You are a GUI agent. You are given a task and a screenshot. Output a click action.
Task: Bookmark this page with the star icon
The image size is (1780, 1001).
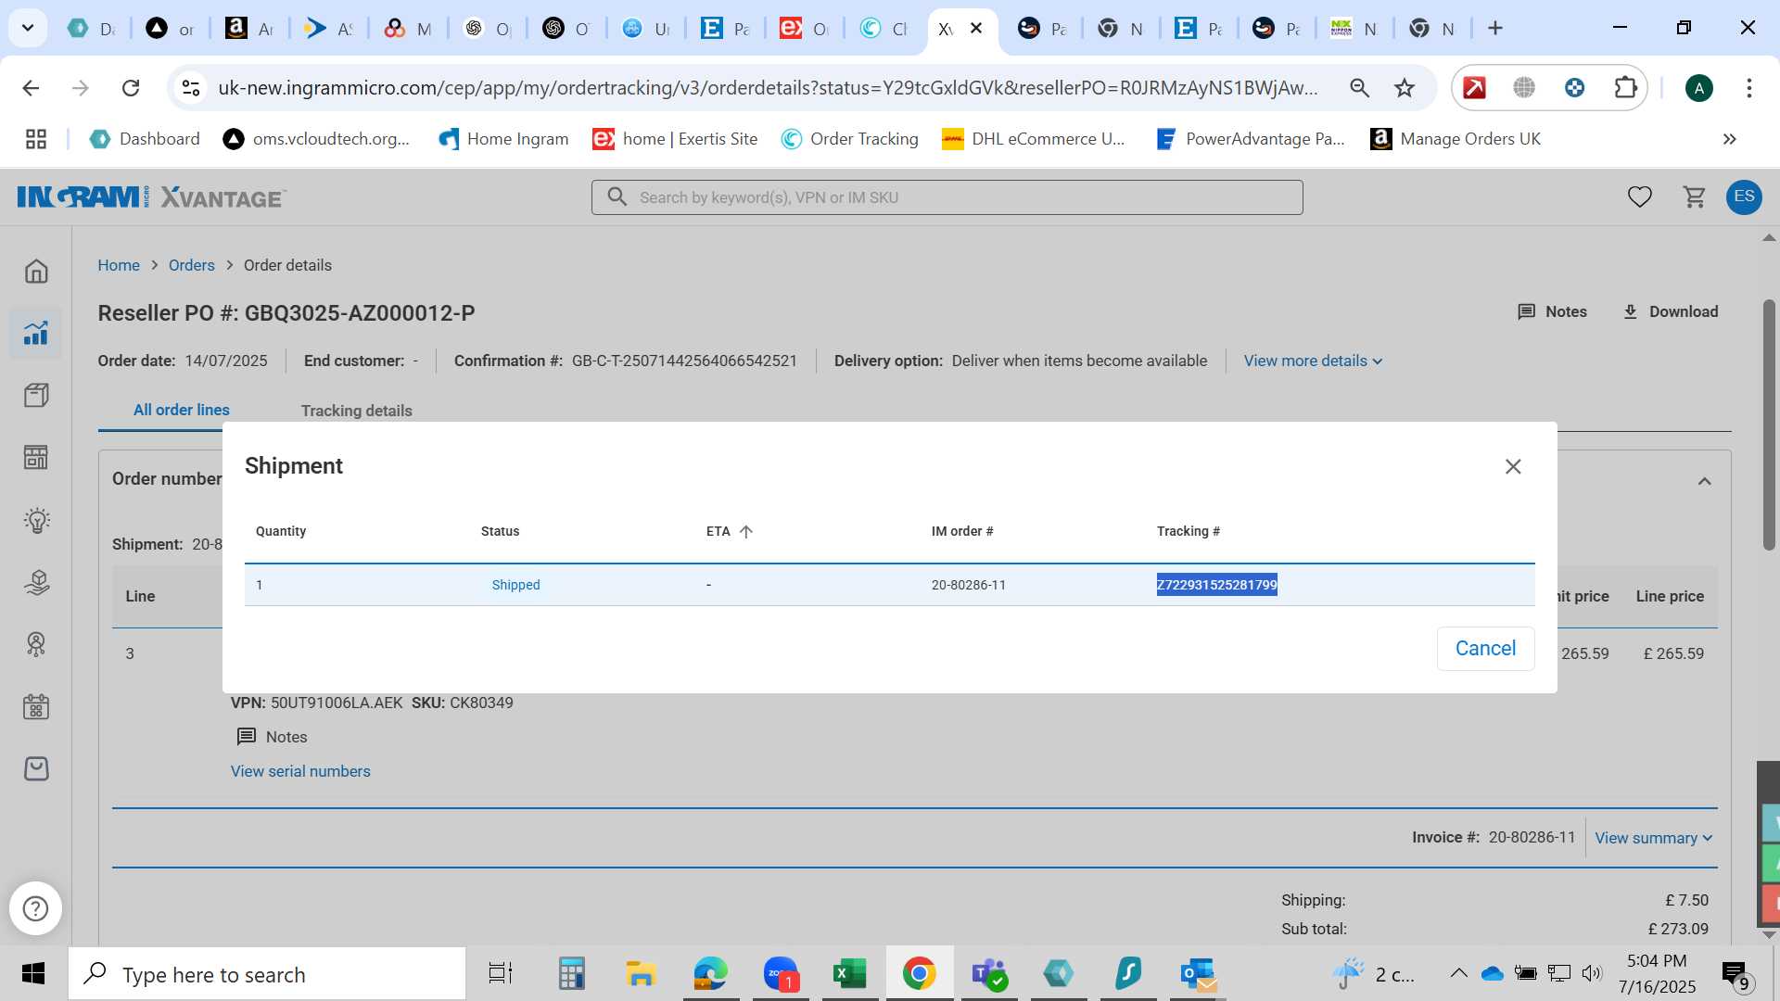coord(1405,88)
